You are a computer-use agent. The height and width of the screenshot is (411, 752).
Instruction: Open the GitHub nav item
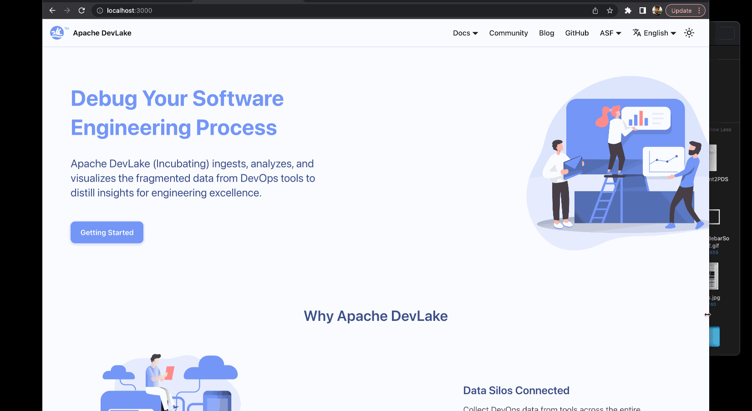(x=577, y=33)
